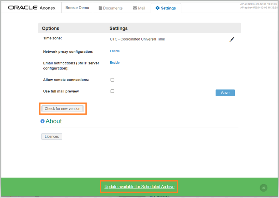Click the About heading
Screen dimensions: 279x198
click(53, 121)
